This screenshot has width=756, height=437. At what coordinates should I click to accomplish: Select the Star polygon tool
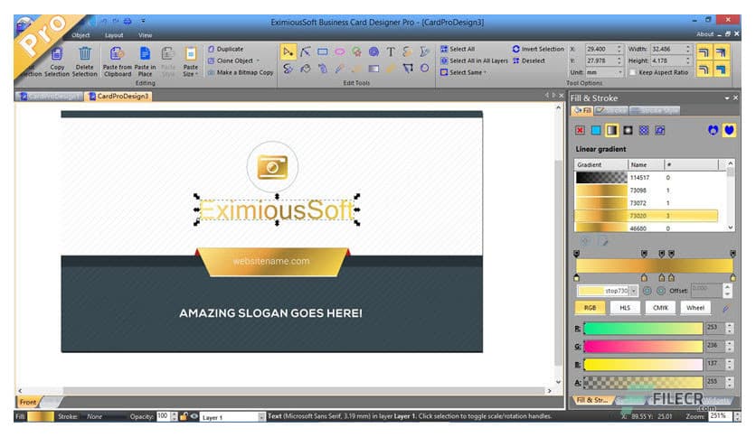357,52
